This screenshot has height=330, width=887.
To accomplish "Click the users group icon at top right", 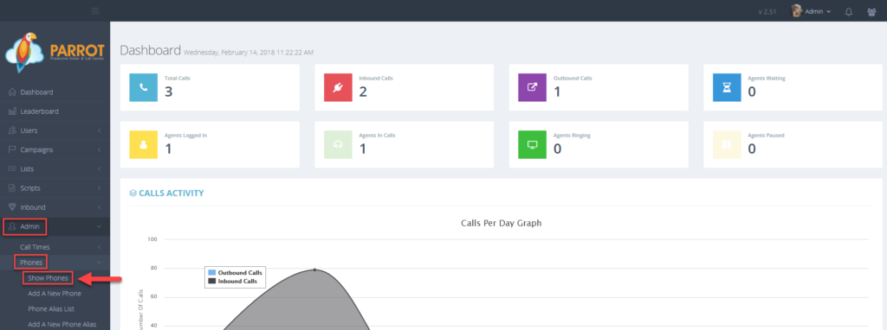I will pos(871,11).
